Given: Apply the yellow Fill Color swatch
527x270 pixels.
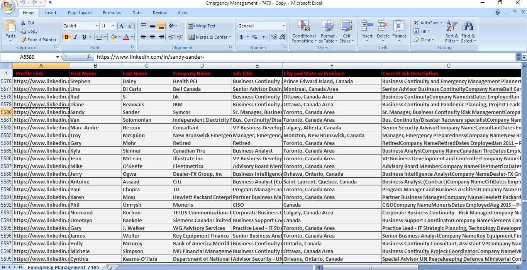Looking at the screenshot, I should coord(114,37).
